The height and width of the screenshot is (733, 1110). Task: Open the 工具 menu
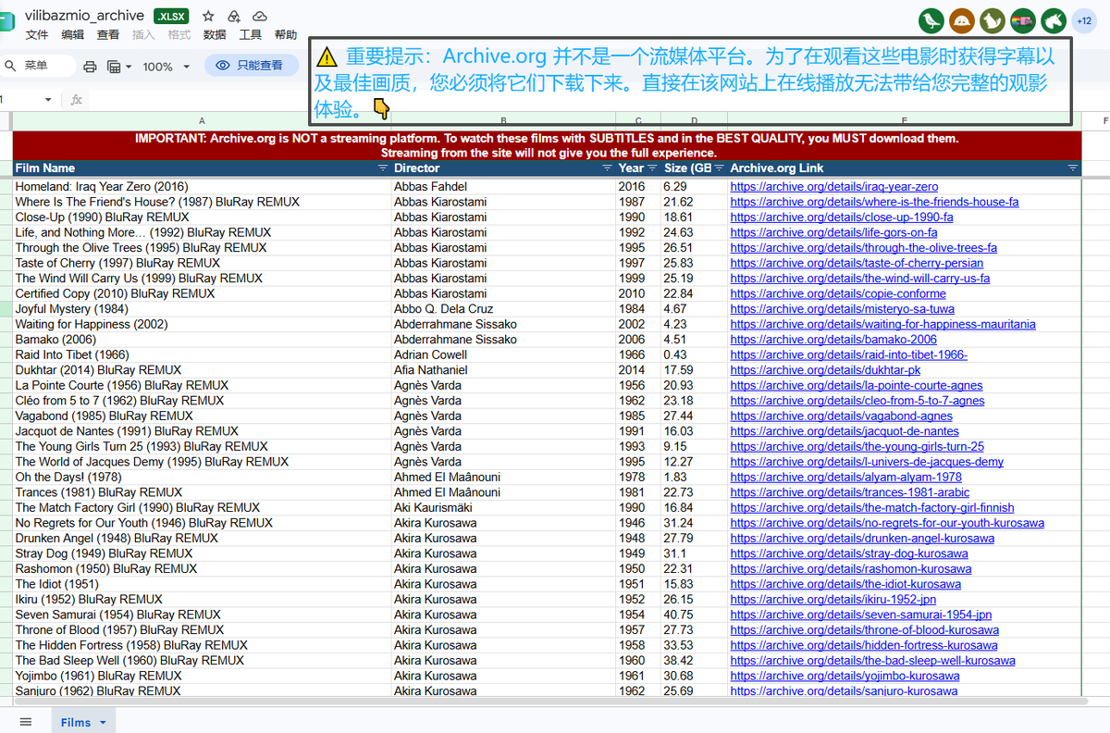[251, 35]
